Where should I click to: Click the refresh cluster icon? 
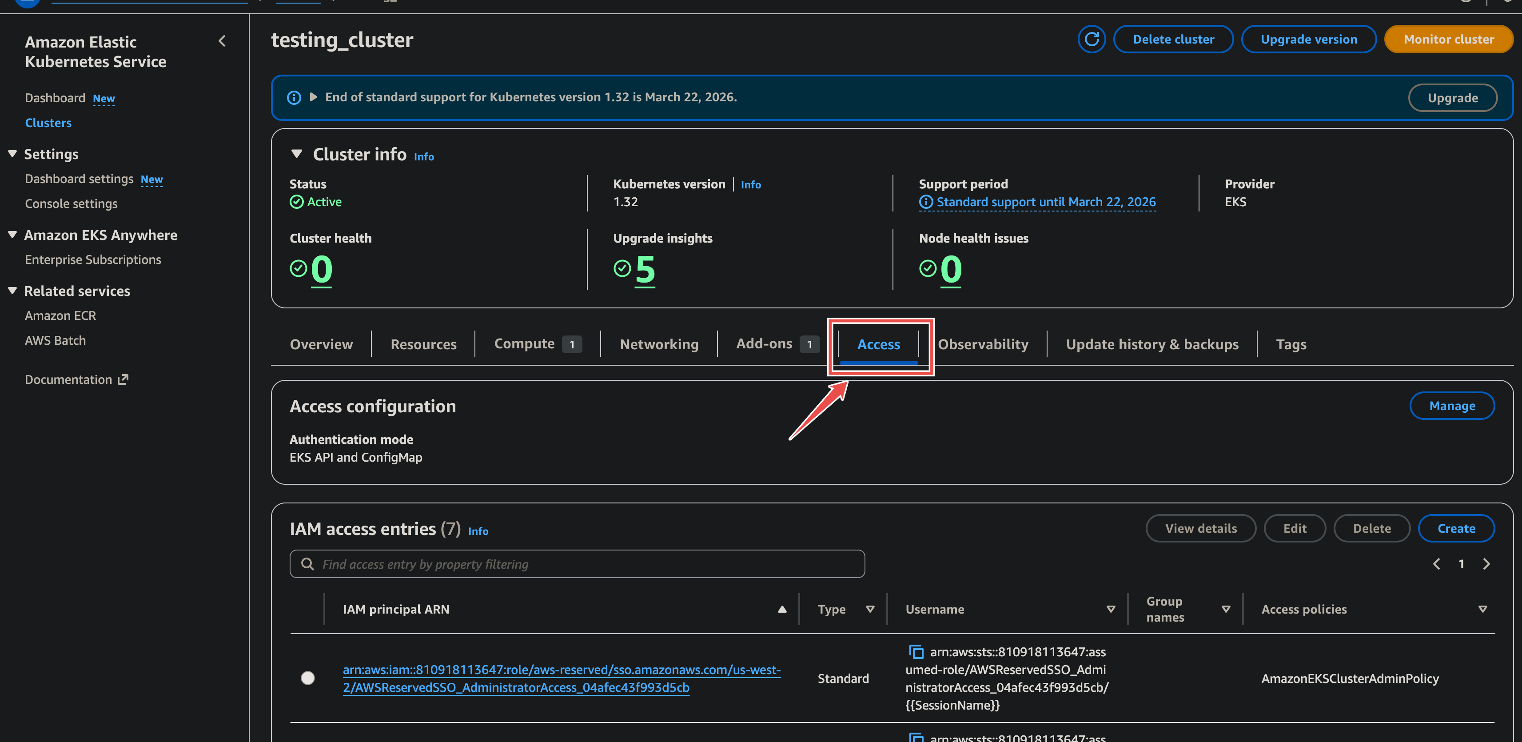[1092, 39]
